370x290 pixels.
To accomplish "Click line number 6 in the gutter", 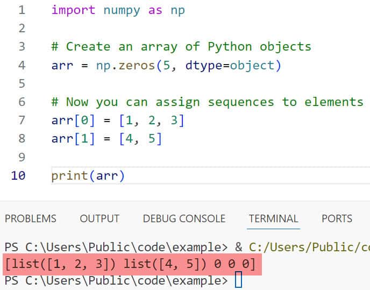I will [x=22, y=102].
